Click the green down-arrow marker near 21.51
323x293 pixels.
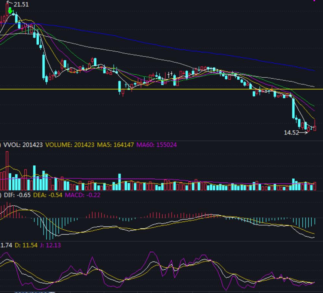tap(10, 10)
